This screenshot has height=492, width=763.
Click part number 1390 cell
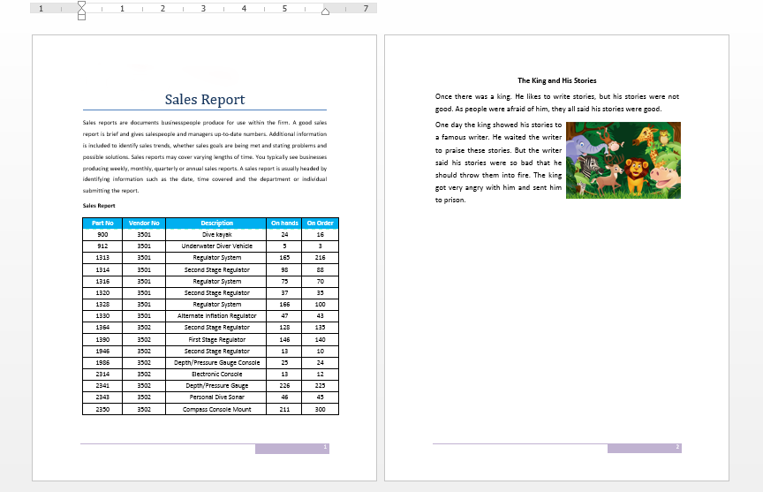(x=102, y=340)
